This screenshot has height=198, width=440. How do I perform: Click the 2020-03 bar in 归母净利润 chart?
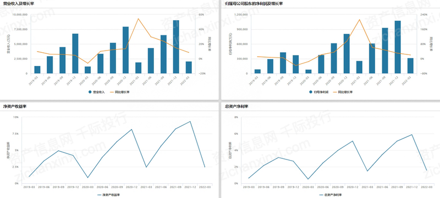point(309,71)
